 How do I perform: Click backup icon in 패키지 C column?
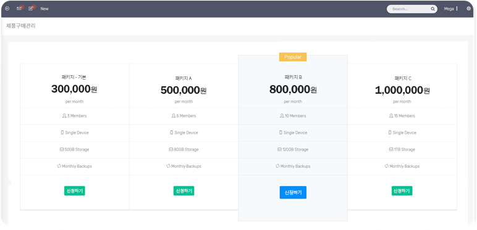[x=387, y=166]
